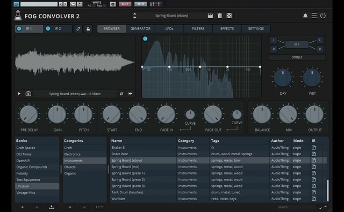Select the IR 2 slot
The image size is (344, 212).
tap(58, 28)
